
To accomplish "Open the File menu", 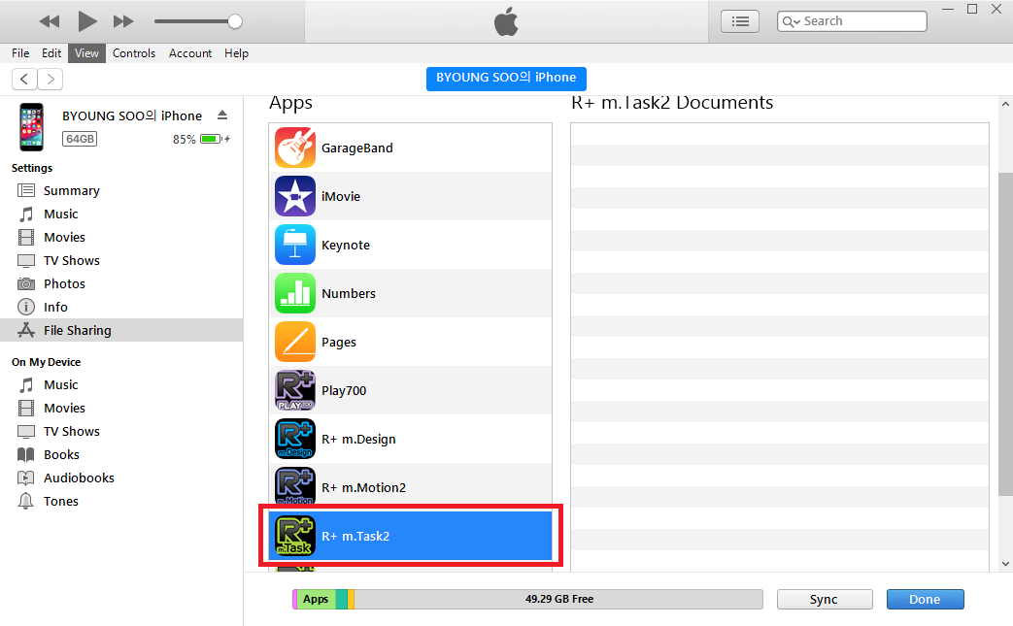I will (x=20, y=53).
